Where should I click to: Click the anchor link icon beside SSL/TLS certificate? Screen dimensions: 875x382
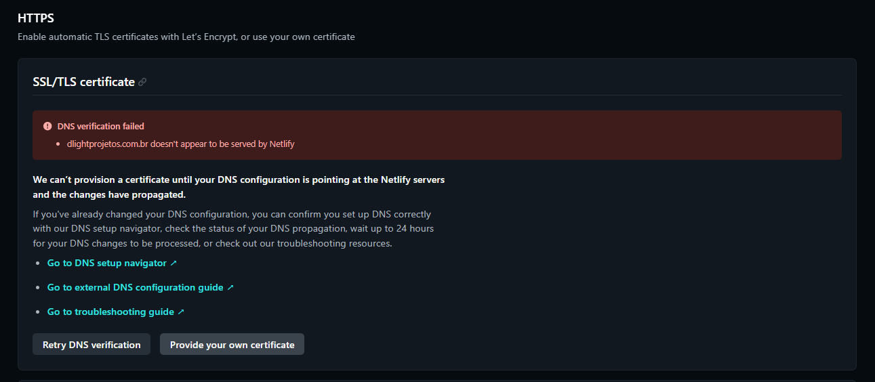point(142,82)
